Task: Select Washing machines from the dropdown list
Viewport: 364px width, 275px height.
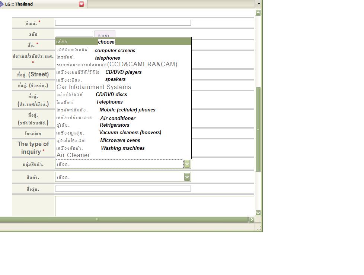Action: click(x=122, y=148)
